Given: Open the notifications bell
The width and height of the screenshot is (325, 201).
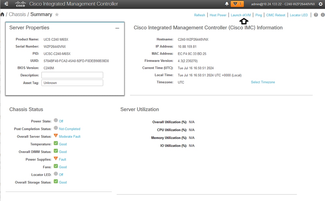Looking at the screenshot, I should click(227, 4).
